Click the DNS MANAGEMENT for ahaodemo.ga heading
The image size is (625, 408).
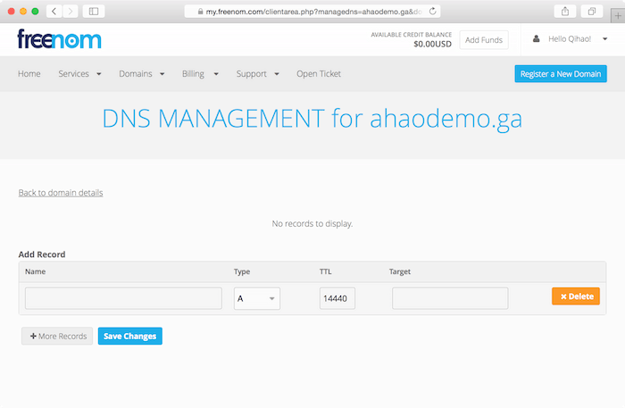(312, 119)
